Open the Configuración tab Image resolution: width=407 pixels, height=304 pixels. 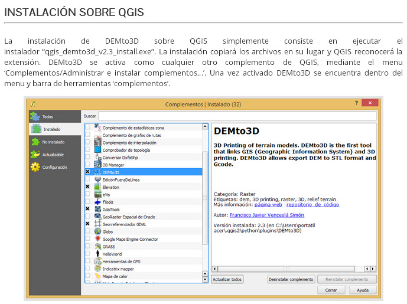point(55,167)
